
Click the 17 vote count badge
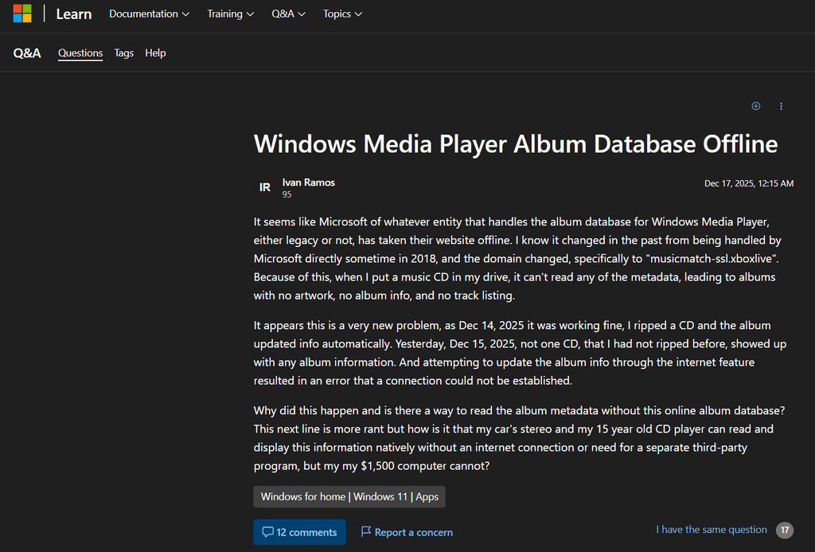pos(785,530)
